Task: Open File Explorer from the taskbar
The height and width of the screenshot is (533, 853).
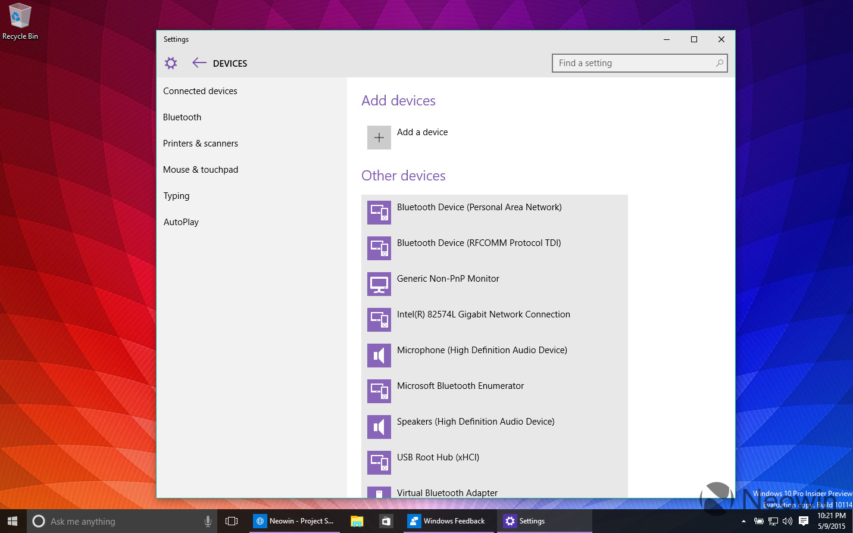Action: [357, 521]
